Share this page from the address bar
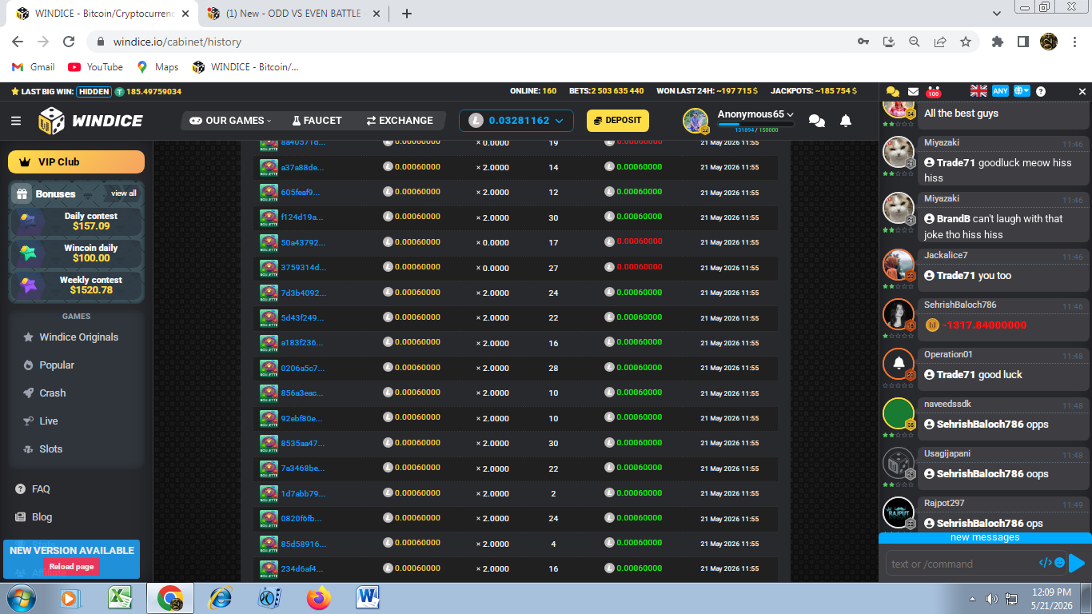The width and height of the screenshot is (1092, 614). click(940, 42)
